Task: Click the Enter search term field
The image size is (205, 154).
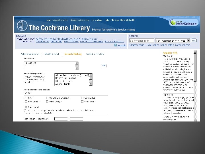Action: pos(142,40)
